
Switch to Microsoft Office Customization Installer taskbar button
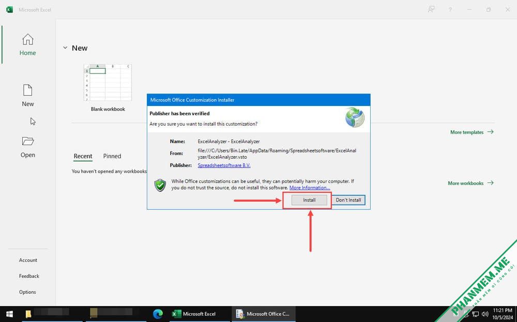264,314
